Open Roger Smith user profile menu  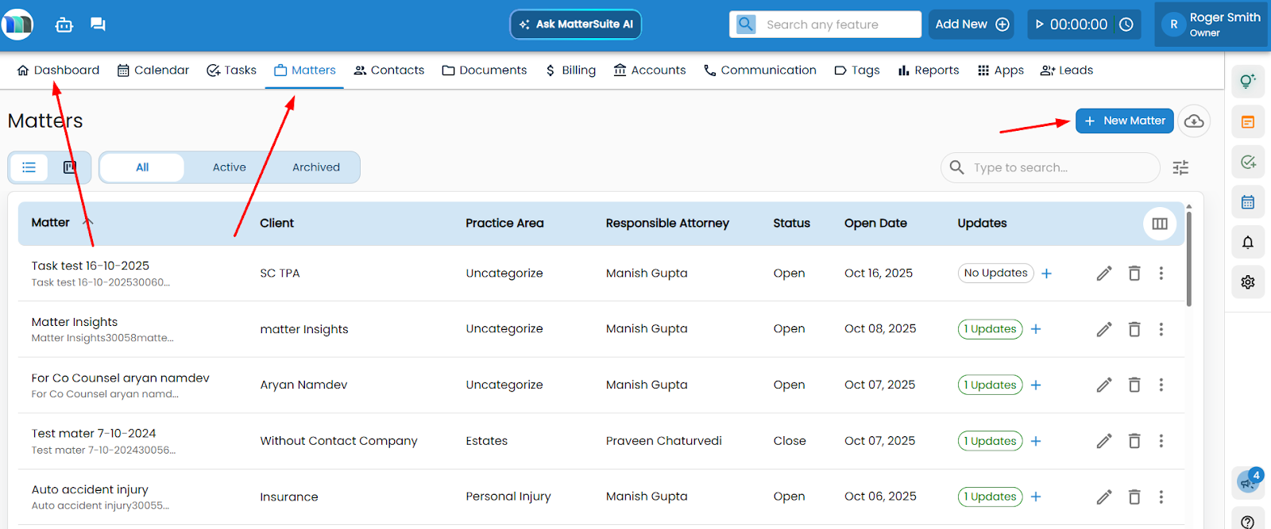tap(1211, 25)
